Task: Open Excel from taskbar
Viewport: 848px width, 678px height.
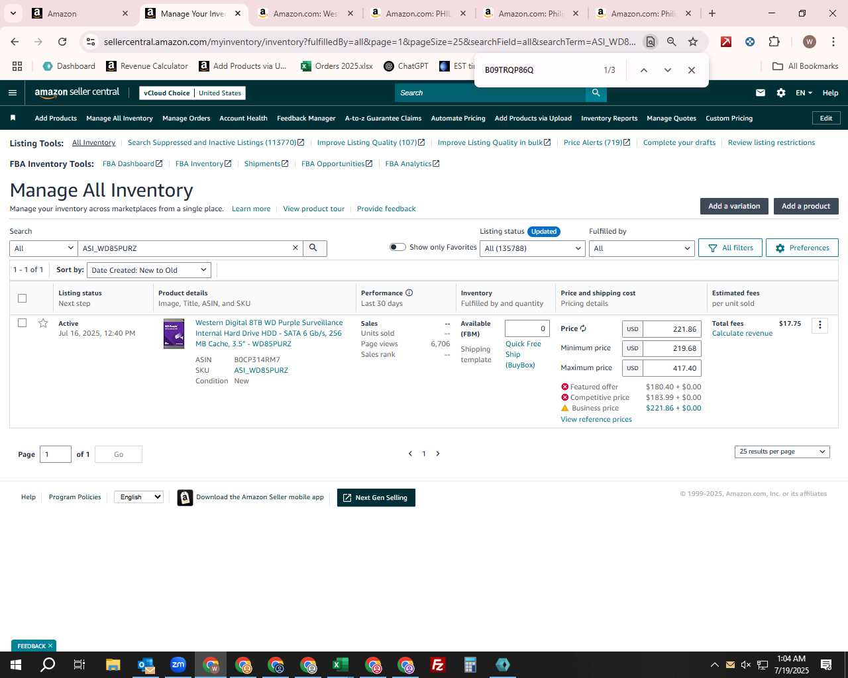Action: [341, 665]
